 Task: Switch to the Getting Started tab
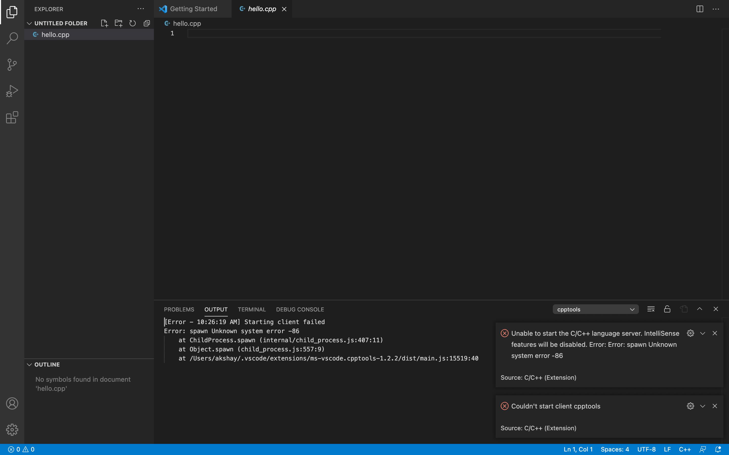[x=193, y=9]
